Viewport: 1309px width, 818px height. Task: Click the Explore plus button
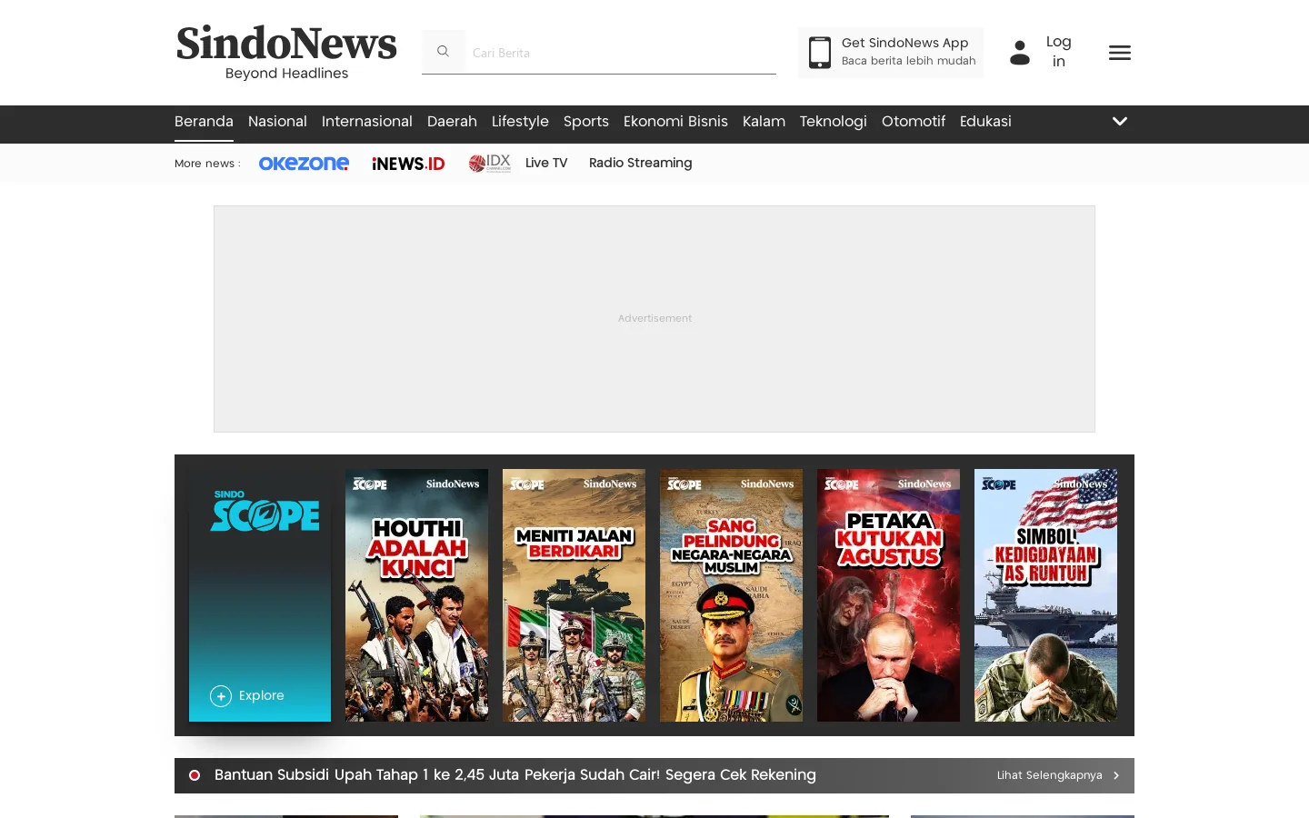[x=221, y=696]
